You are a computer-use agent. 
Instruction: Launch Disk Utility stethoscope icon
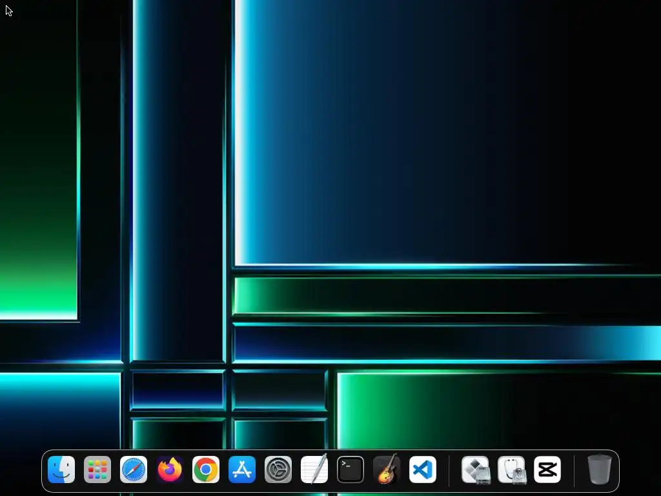(511, 470)
